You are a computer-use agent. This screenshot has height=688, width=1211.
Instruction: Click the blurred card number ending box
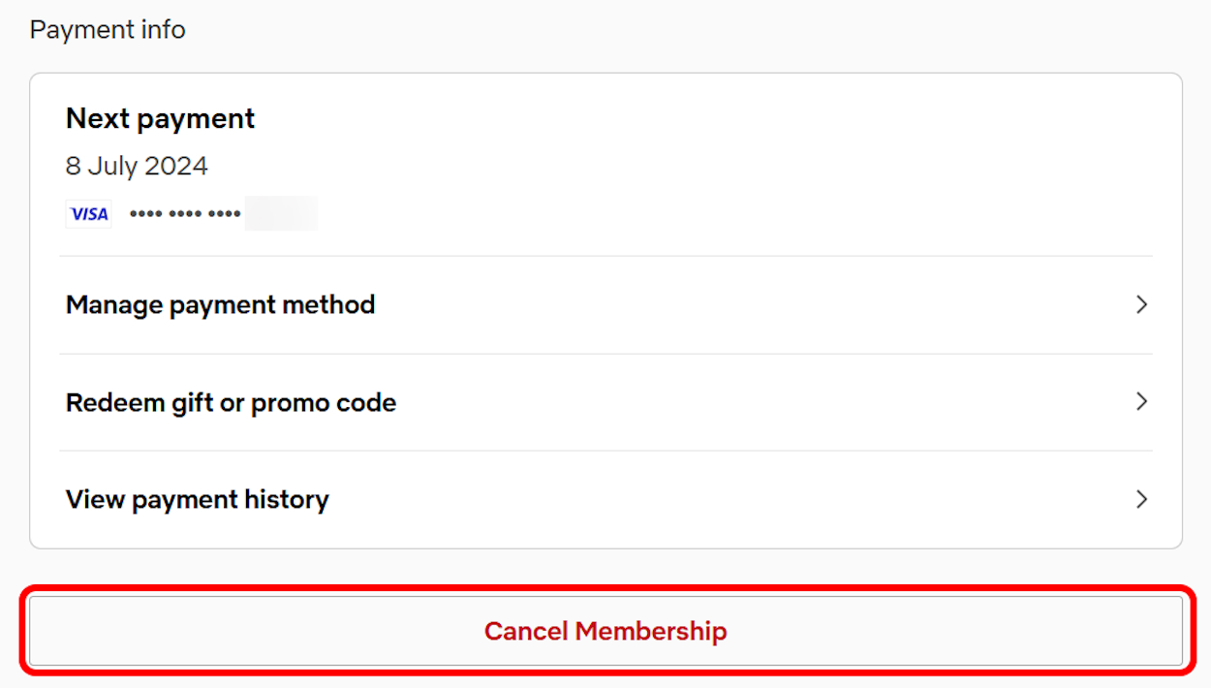tap(282, 213)
